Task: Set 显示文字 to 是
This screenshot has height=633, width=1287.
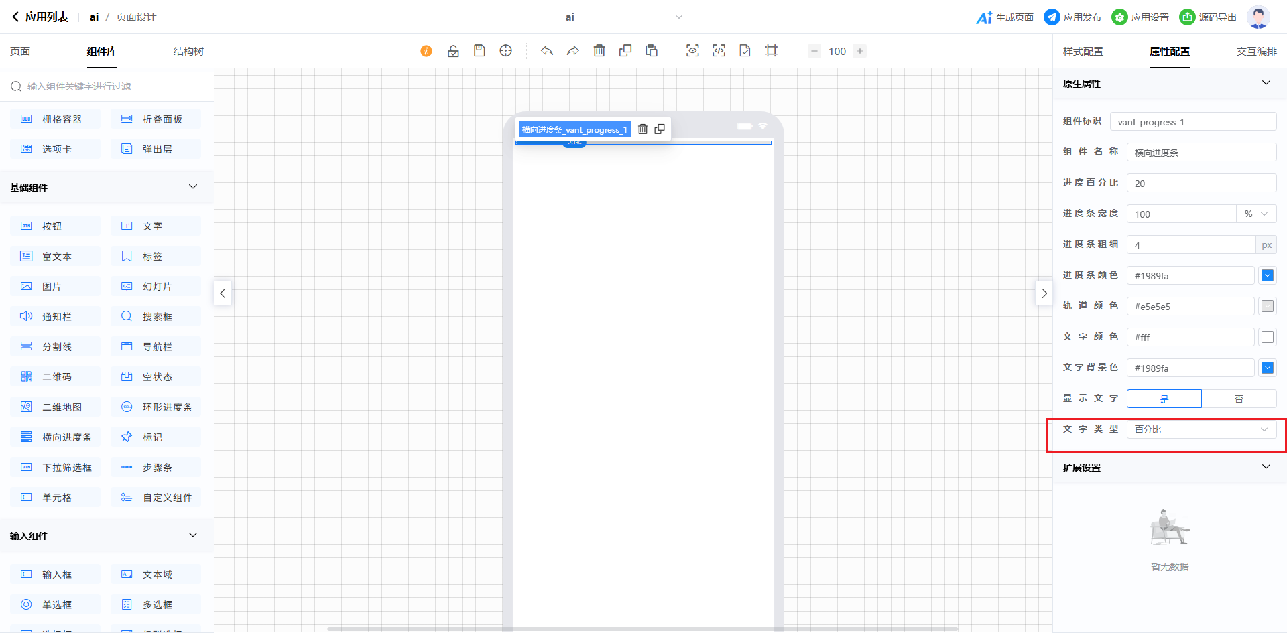Action: coord(1164,399)
